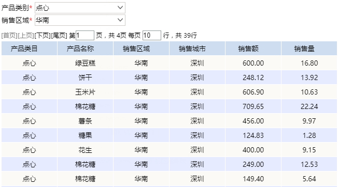Click the 销售城市 column header
Viewport: 338px width, 187px height.
point(197,49)
